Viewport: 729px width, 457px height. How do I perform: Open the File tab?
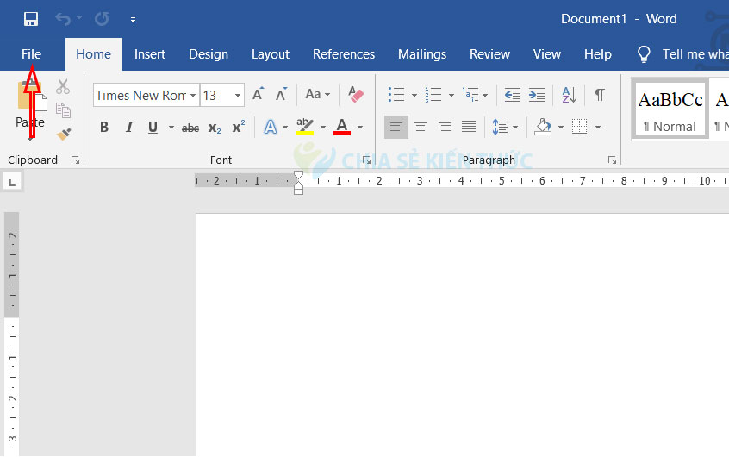tap(31, 54)
